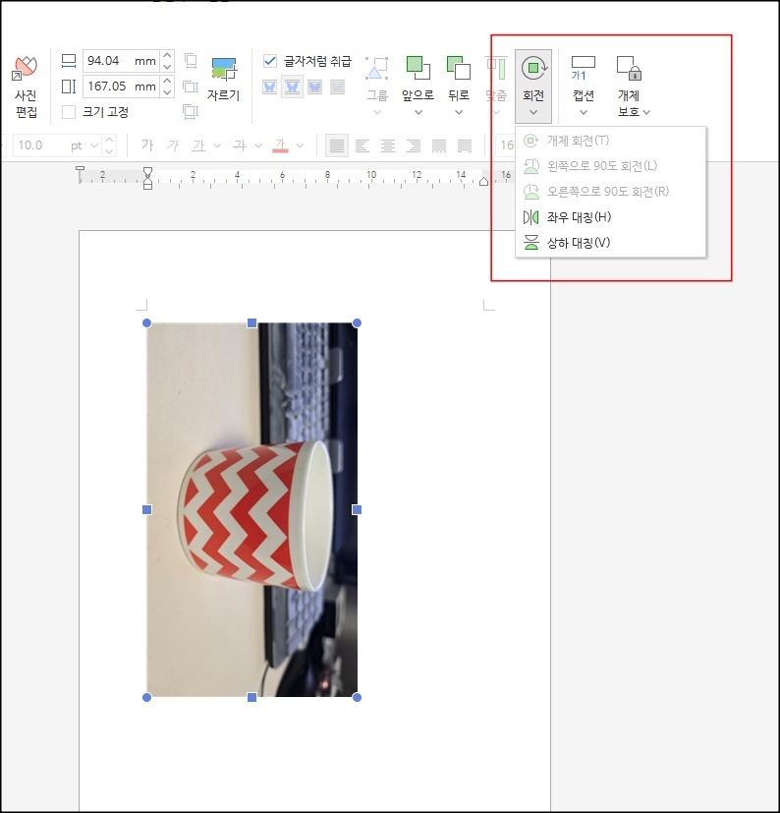
Task: Choose 오른쪽으로 90도 회전(R) menu item
Action: (x=610, y=192)
